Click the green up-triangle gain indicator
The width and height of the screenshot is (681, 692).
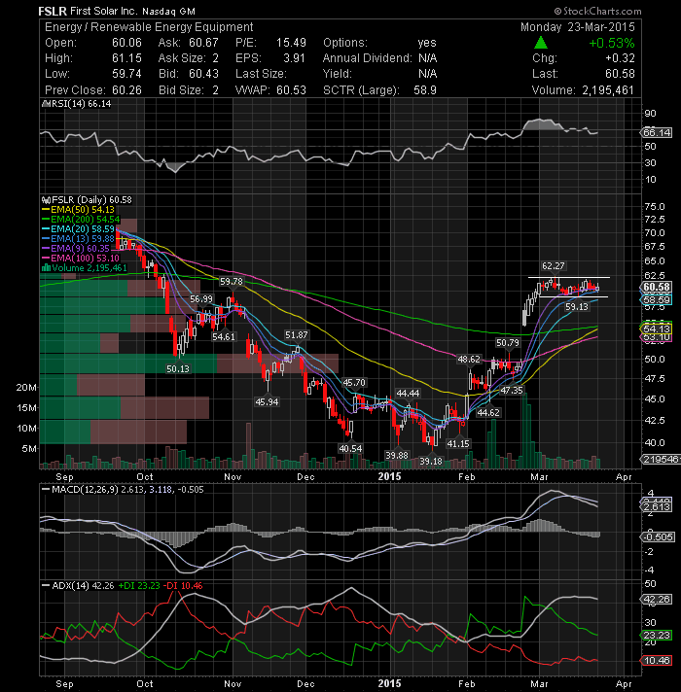click(x=541, y=43)
